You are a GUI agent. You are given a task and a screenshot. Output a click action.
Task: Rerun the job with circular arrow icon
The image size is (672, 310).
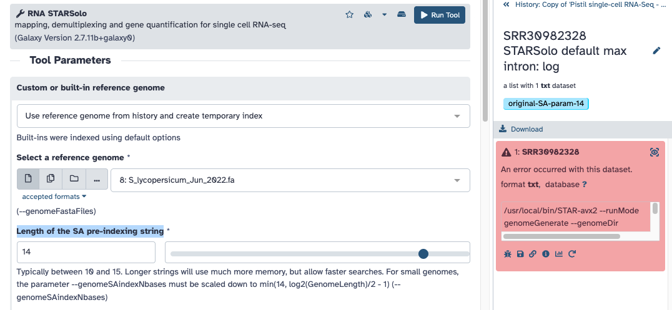(572, 254)
